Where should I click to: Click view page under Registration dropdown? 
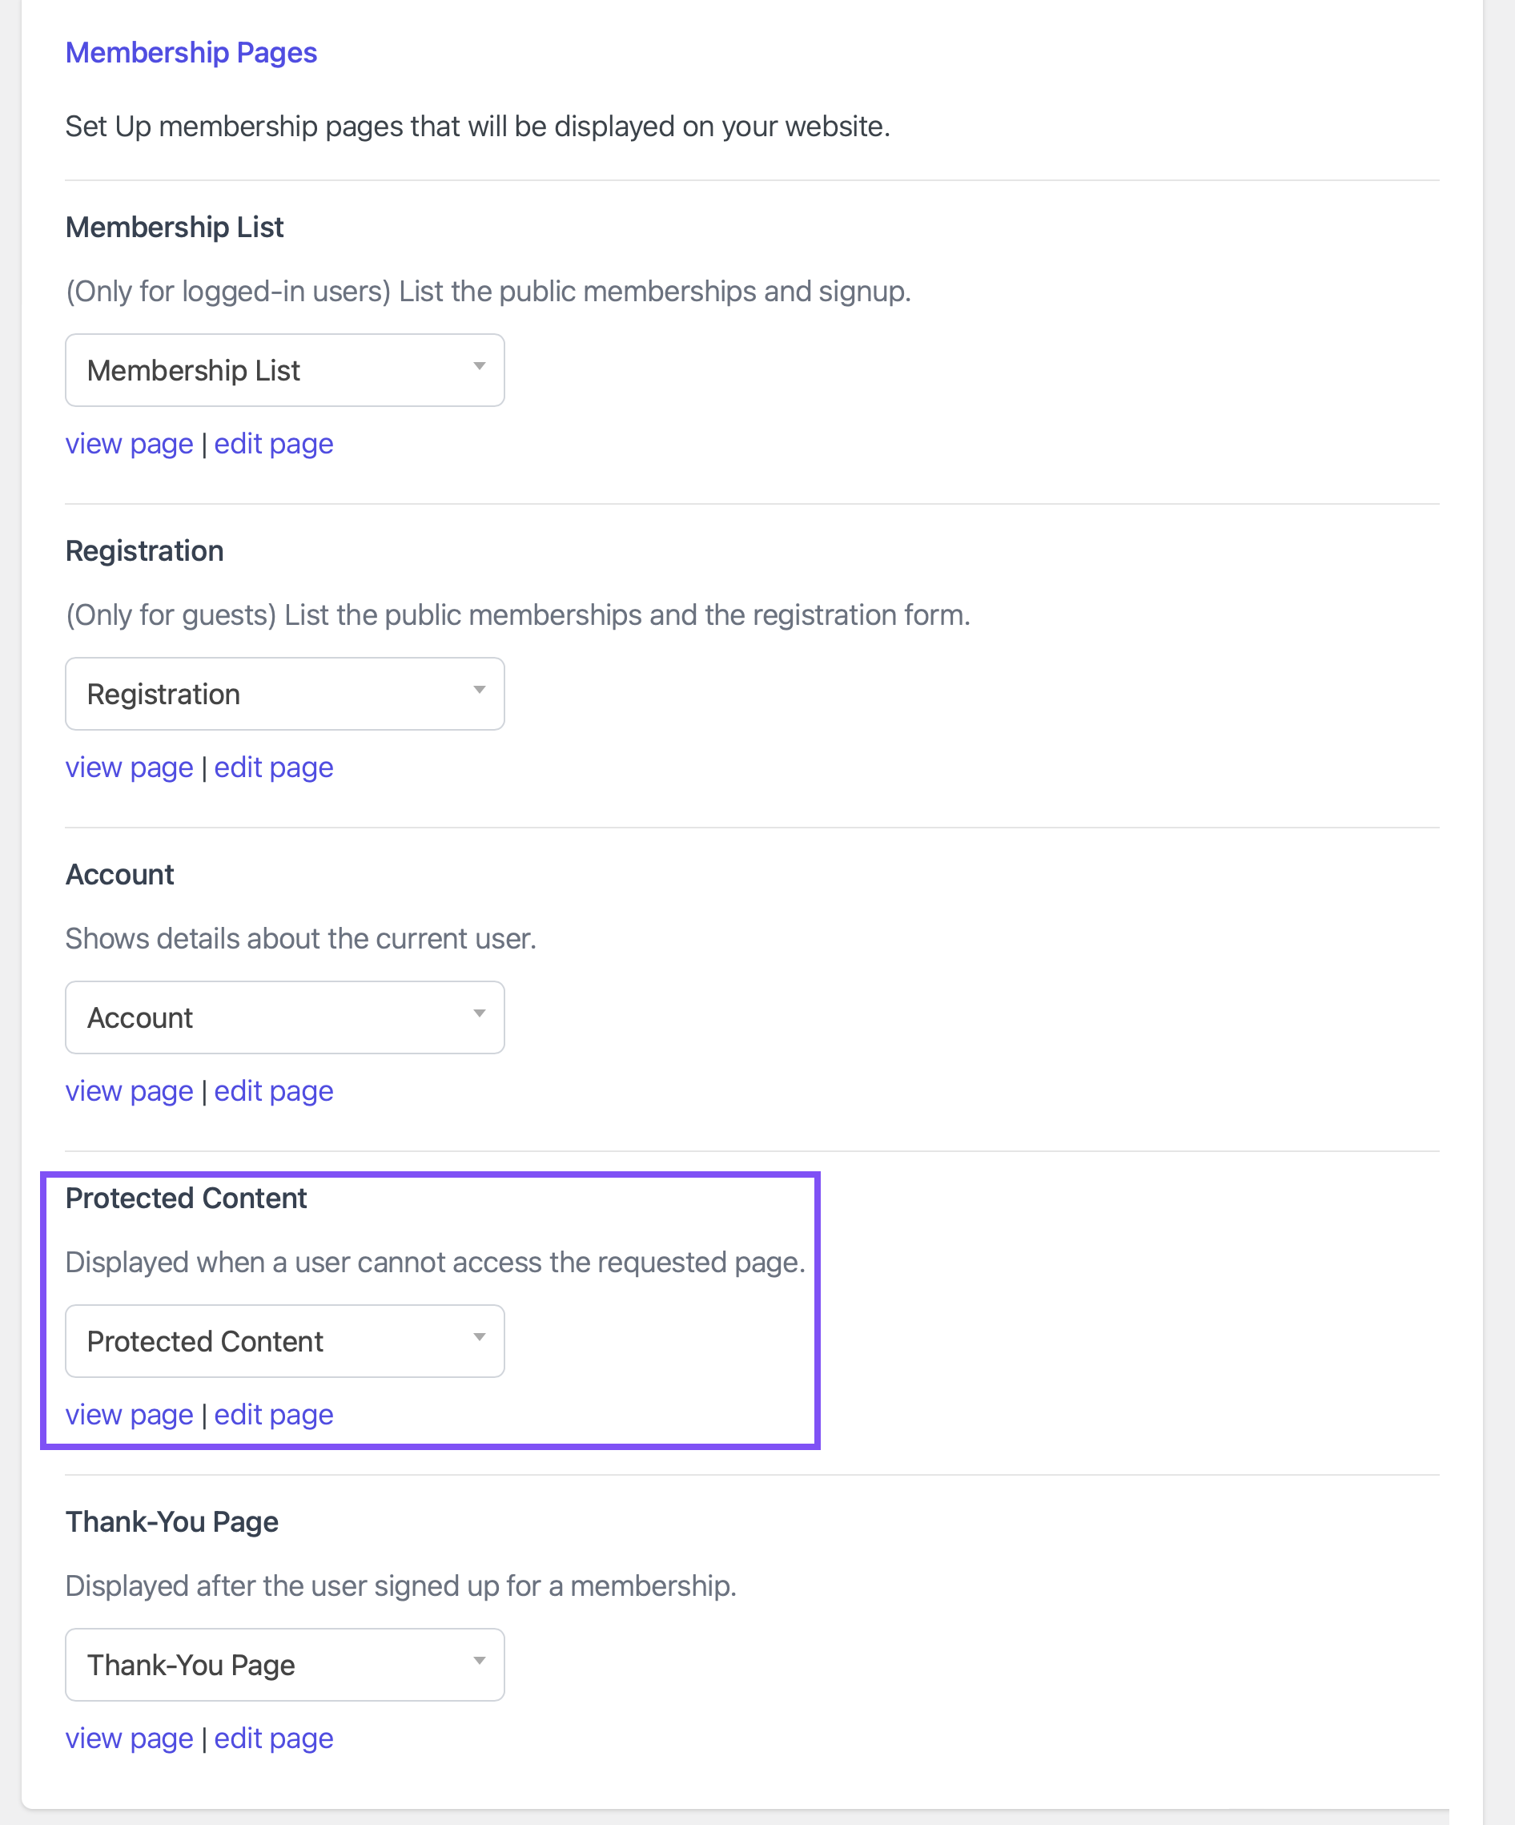[x=130, y=767]
